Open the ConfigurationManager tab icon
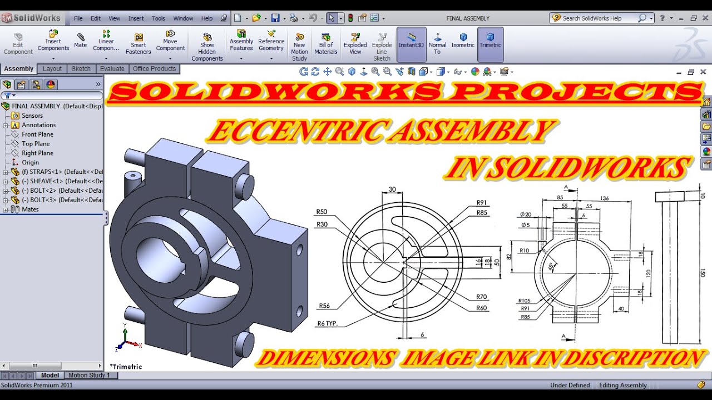This screenshot has width=712, height=400. 36,84
